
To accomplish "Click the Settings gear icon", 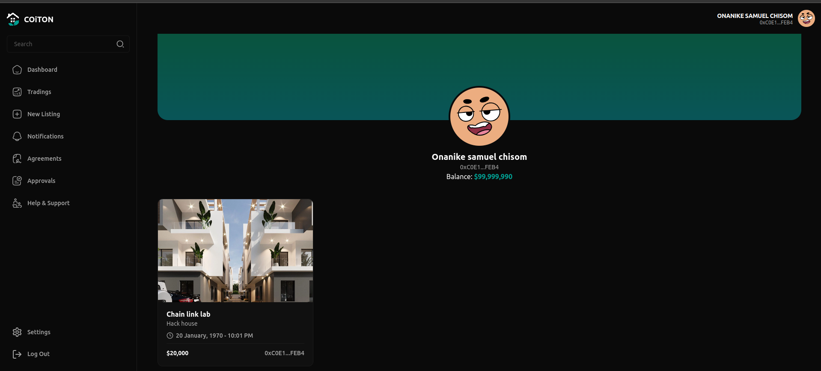I will click(x=17, y=332).
